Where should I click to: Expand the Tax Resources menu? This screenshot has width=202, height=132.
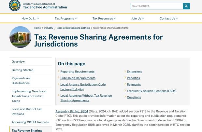click(x=104, y=18)
